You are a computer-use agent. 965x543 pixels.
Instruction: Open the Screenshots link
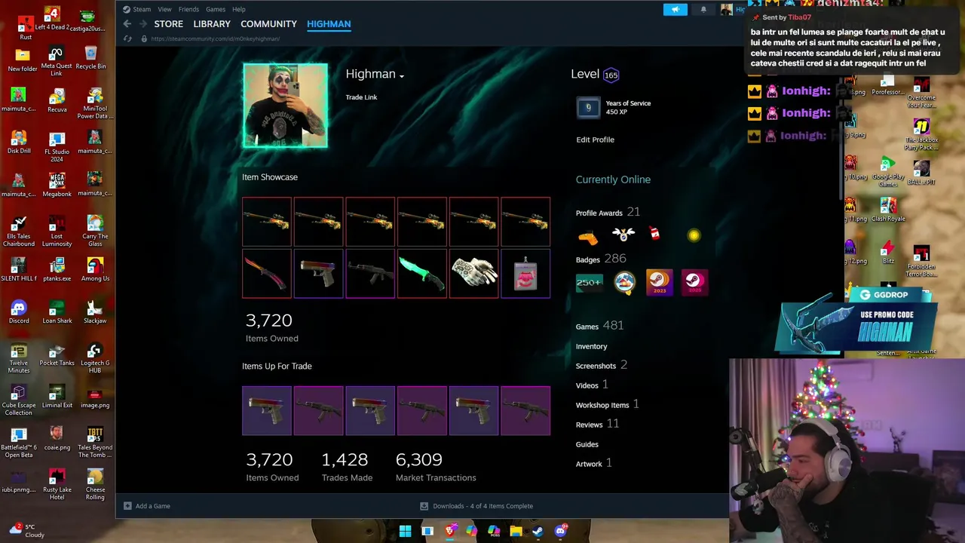(x=602, y=365)
